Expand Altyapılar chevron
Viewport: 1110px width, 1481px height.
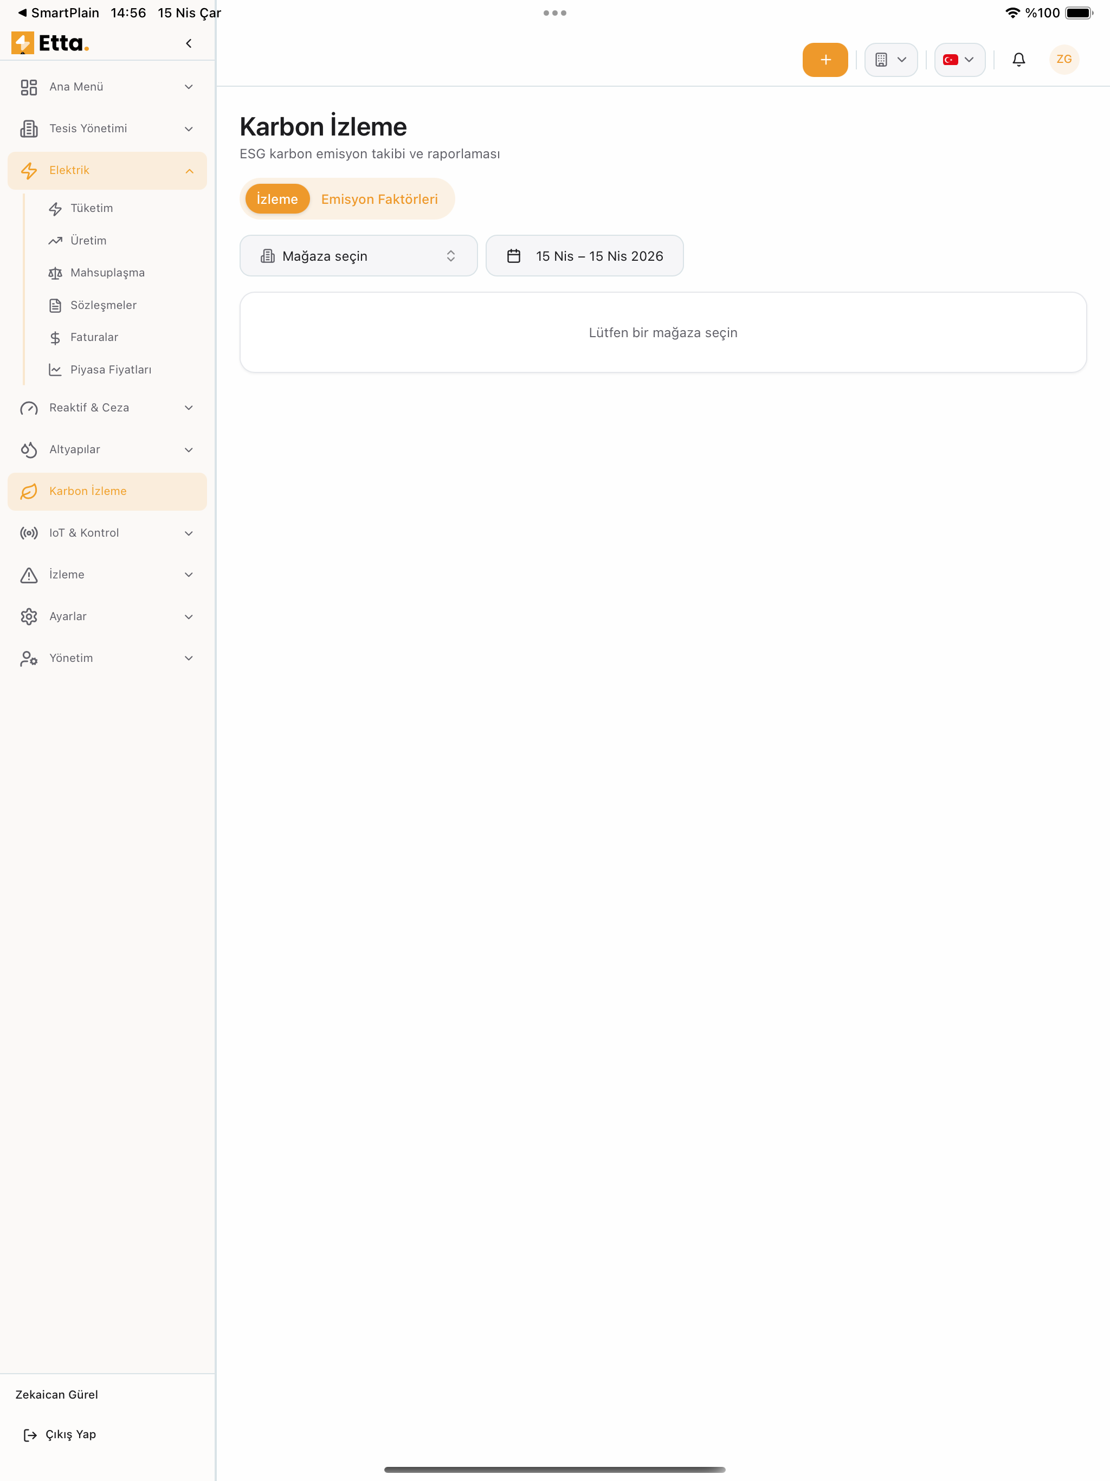click(189, 450)
